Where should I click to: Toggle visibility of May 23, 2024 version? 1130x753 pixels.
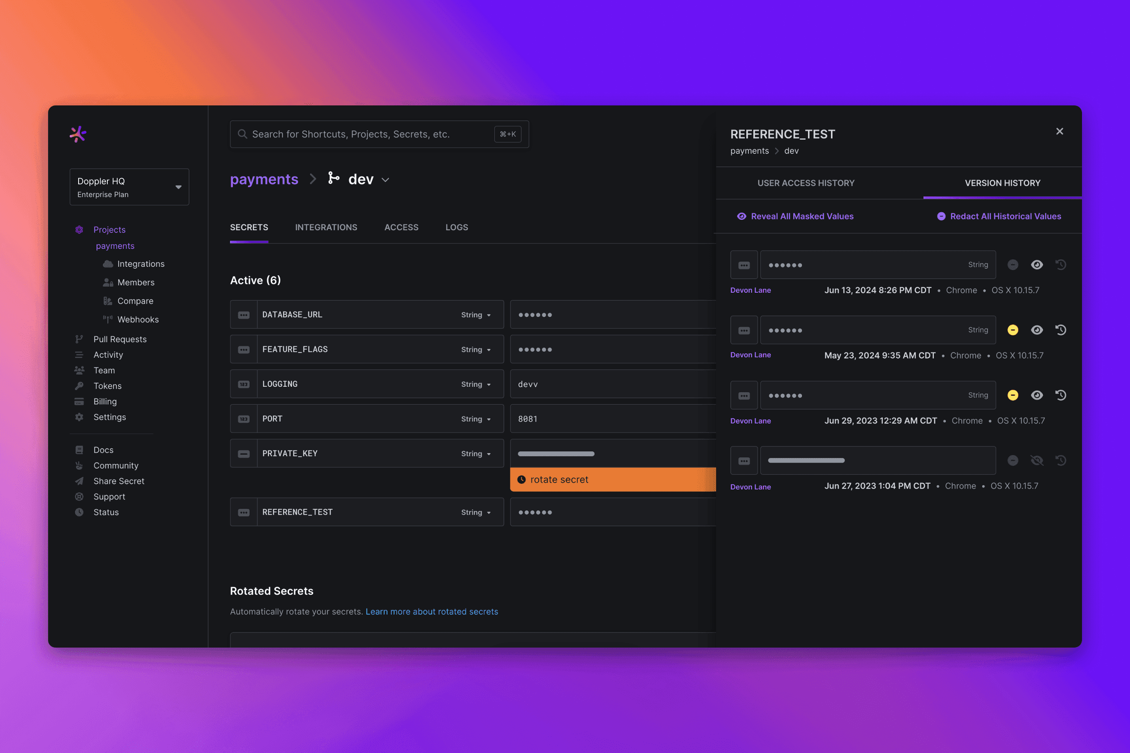coord(1036,330)
